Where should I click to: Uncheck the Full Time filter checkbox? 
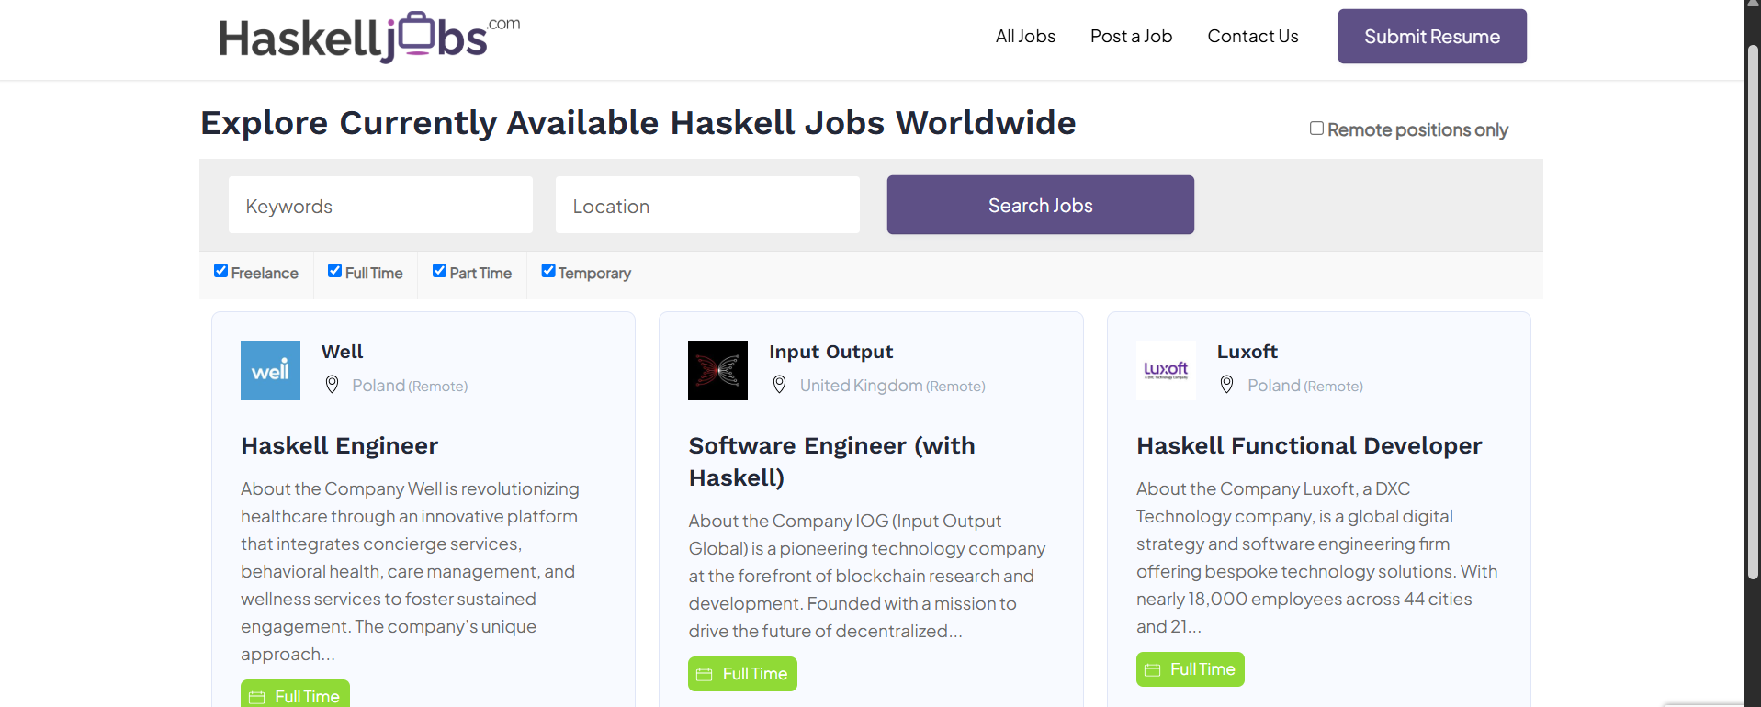335,271
